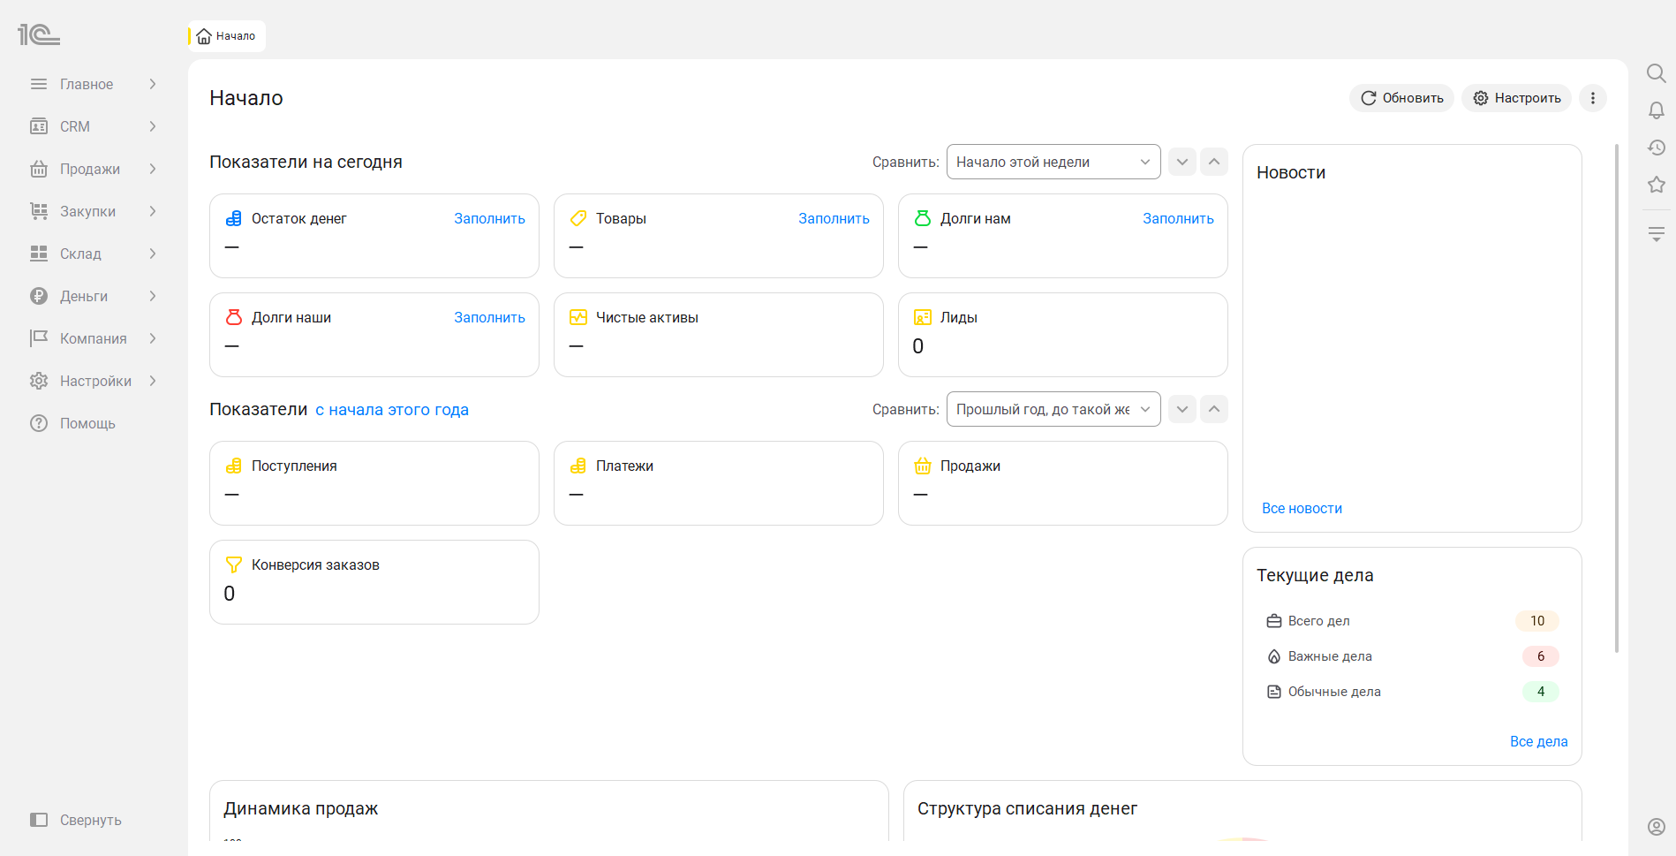Click the user profile icon
Viewport: 1676px width, 856px height.
tap(1656, 827)
